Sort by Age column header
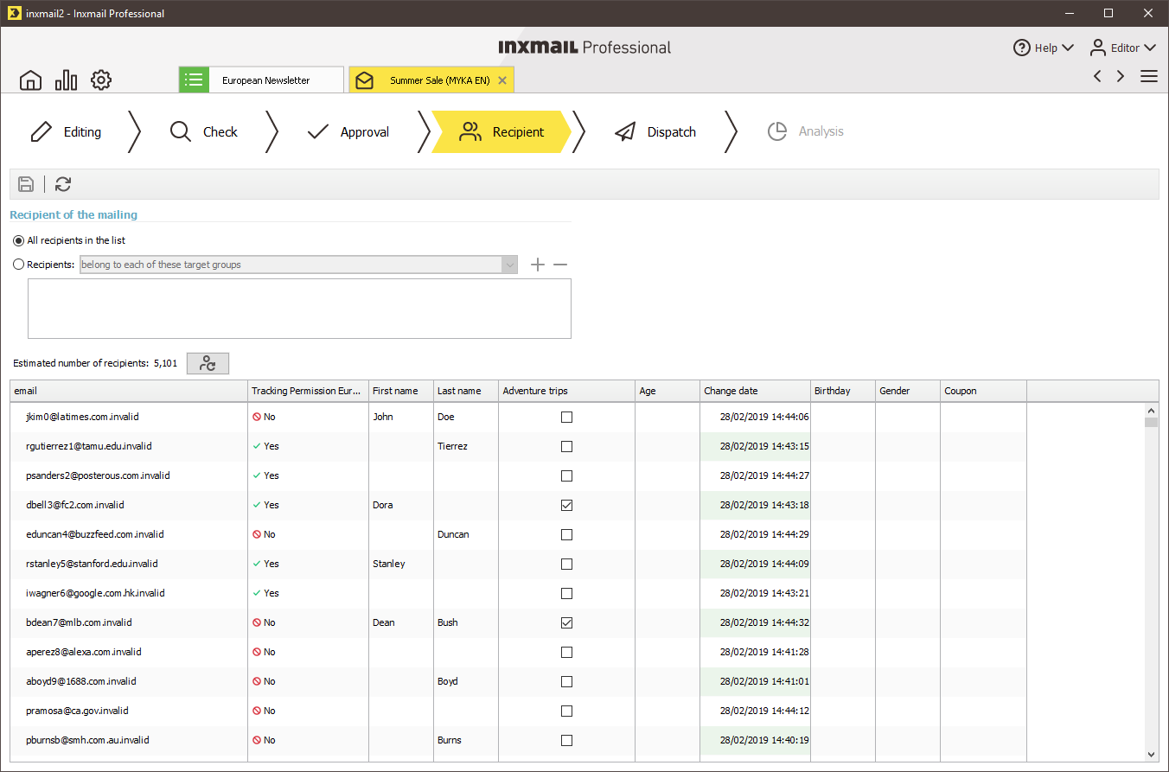This screenshot has height=772, width=1169. [668, 391]
